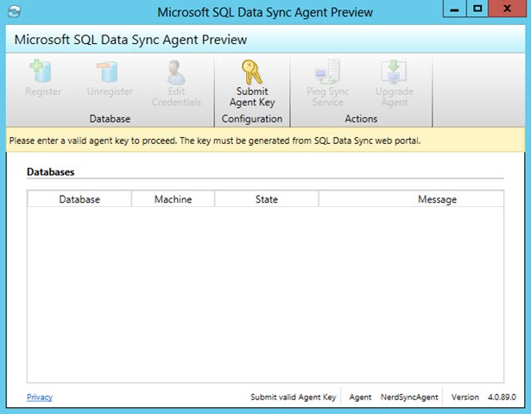
Task: Click the NerdSyncAgent name in status bar
Action: pyautogui.click(x=409, y=397)
